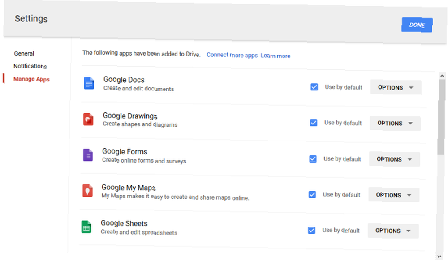This screenshot has width=448, height=261.
Task: Expand the Options menu for Google Forms
Action: 395,159
